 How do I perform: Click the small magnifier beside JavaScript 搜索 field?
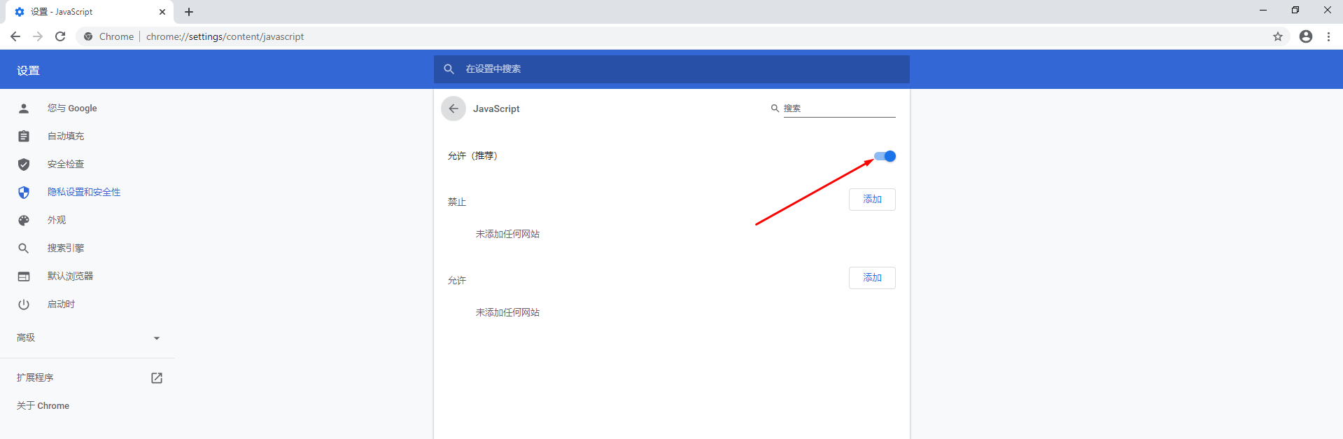pyautogui.click(x=775, y=109)
